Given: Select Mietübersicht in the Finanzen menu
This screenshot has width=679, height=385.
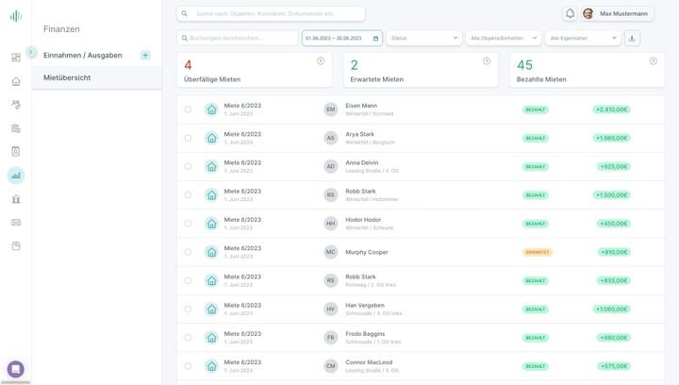Looking at the screenshot, I should click(67, 77).
